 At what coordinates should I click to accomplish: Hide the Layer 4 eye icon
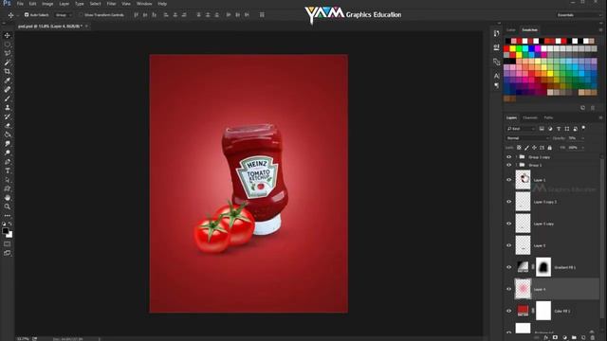508,289
